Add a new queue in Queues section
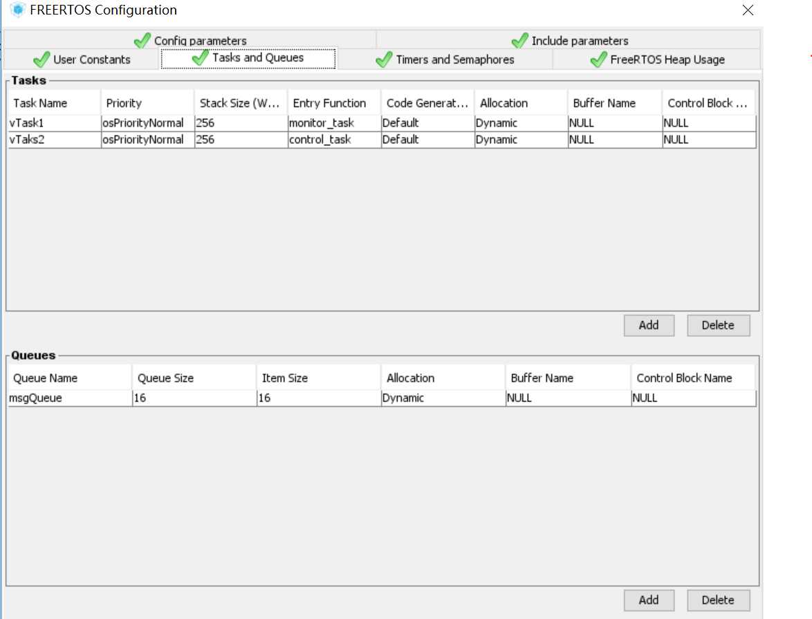 (x=649, y=600)
